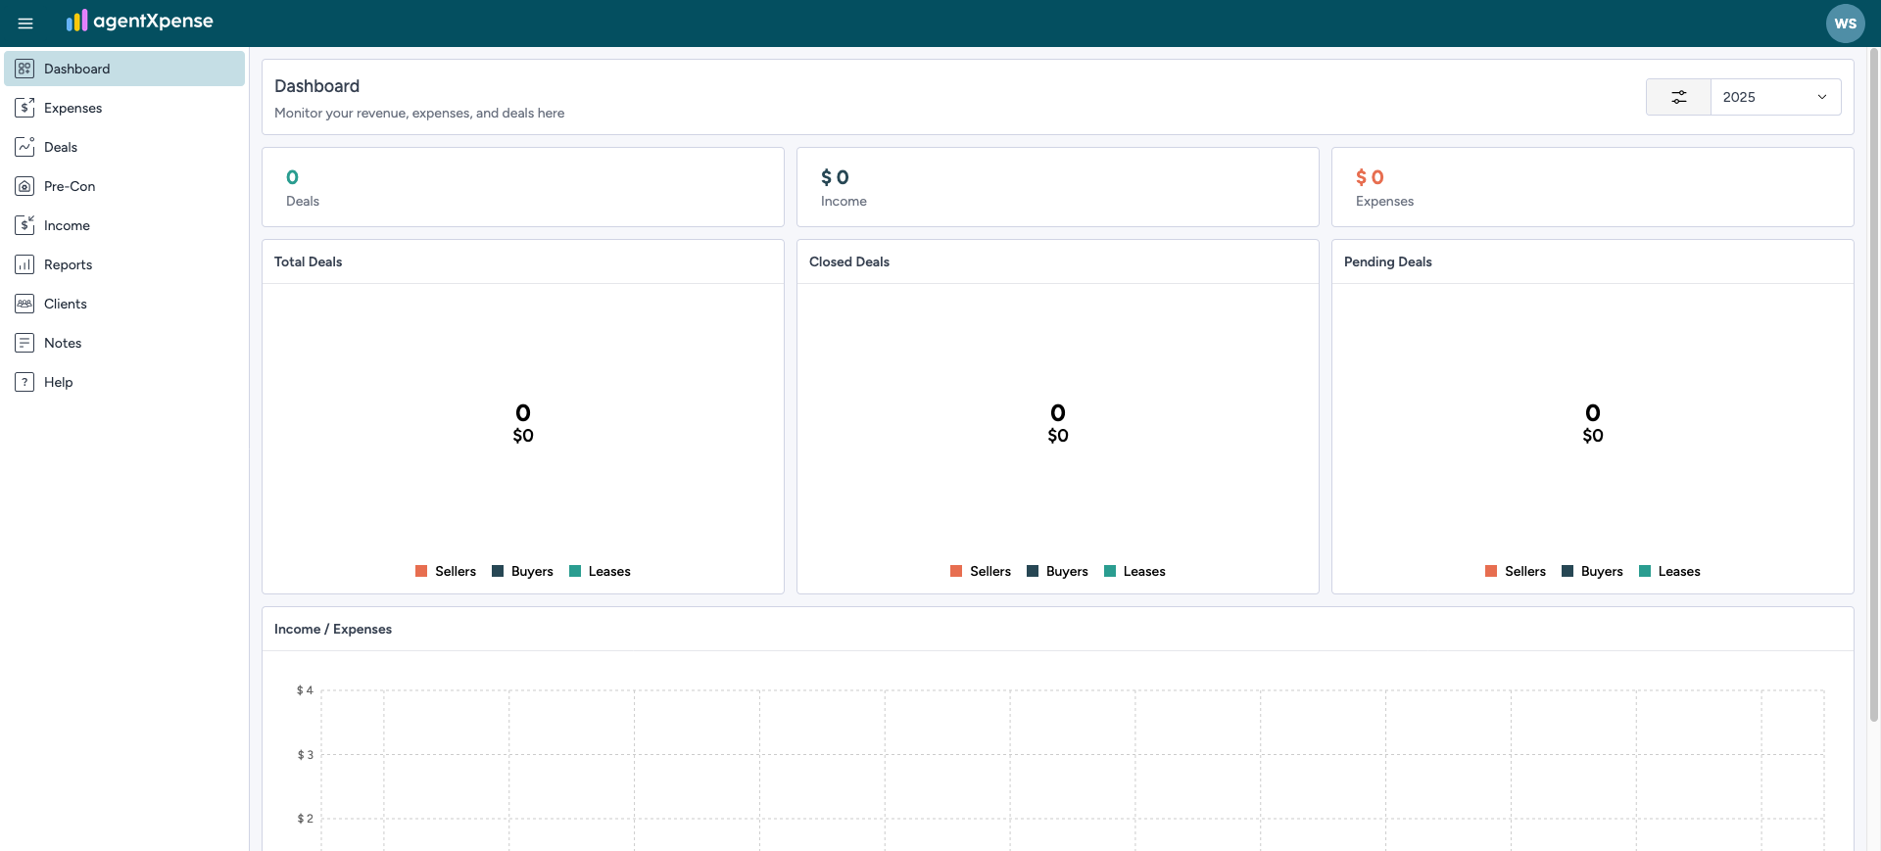Open the WS user avatar menu
Image resolution: width=1881 pixels, height=851 pixels.
pos(1845,24)
